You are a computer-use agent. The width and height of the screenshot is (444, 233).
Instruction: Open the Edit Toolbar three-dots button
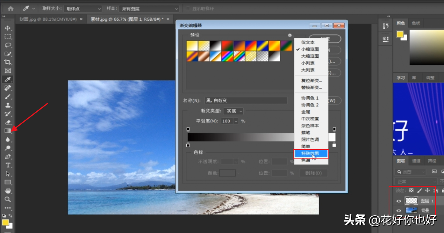[8, 208]
